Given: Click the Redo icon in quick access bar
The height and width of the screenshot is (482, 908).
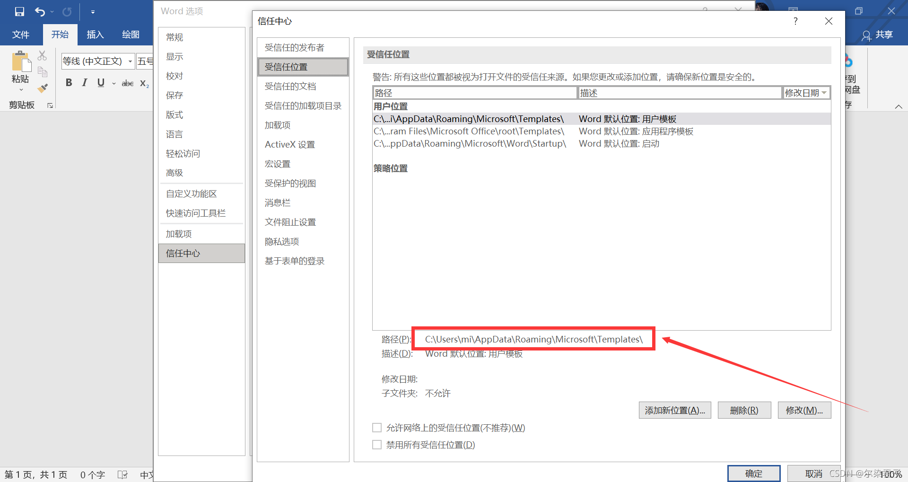Looking at the screenshot, I should (x=67, y=11).
